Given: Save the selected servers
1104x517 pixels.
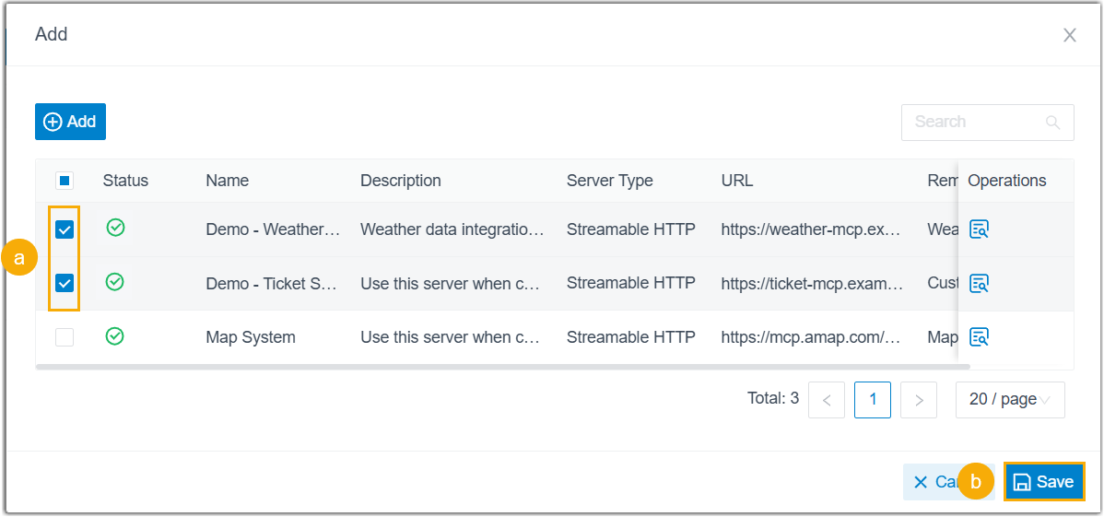Looking at the screenshot, I should pos(1043,482).
